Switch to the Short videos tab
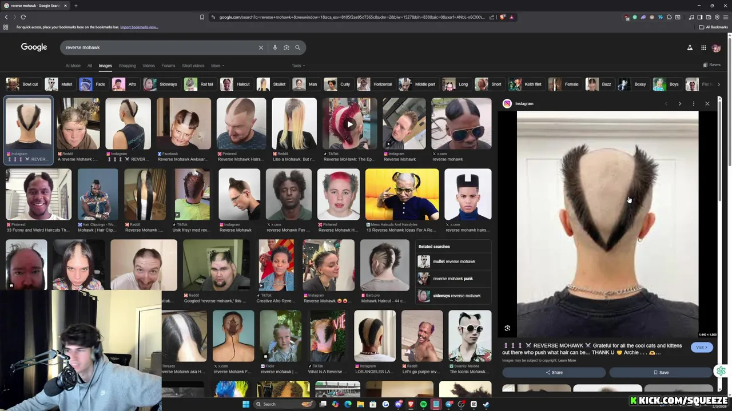The width and height of the screenshot is (732, 411). click(x=193, y=66)
